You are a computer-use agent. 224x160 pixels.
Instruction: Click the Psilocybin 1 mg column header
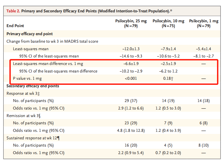(204, 24)
